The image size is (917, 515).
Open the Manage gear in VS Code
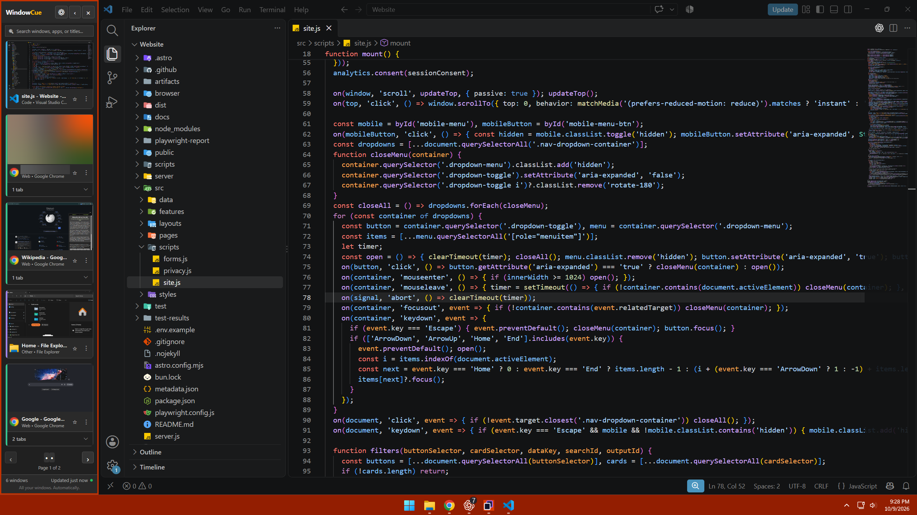tap(112, 466)
